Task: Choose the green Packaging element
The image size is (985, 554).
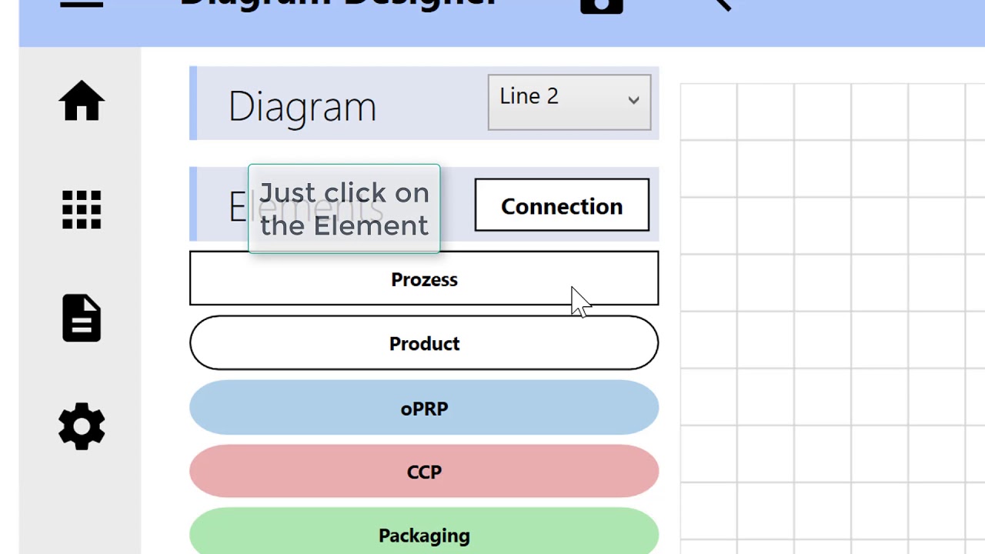Action: 424,535
